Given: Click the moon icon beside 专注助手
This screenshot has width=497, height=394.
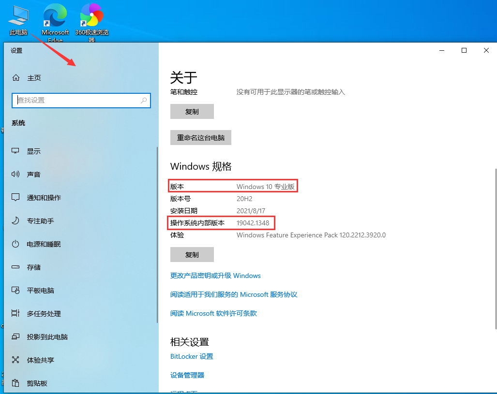Looking at the screenshot, I should pos(15,221).
